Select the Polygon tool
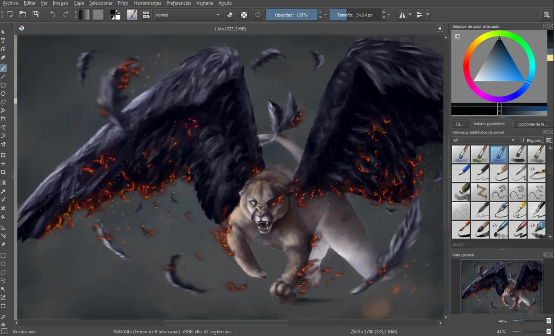 [3, 102]
